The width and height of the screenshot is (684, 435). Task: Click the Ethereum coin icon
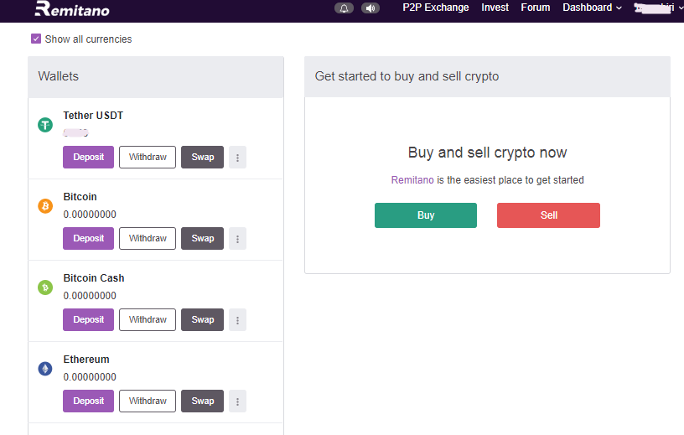coord(45,369)
